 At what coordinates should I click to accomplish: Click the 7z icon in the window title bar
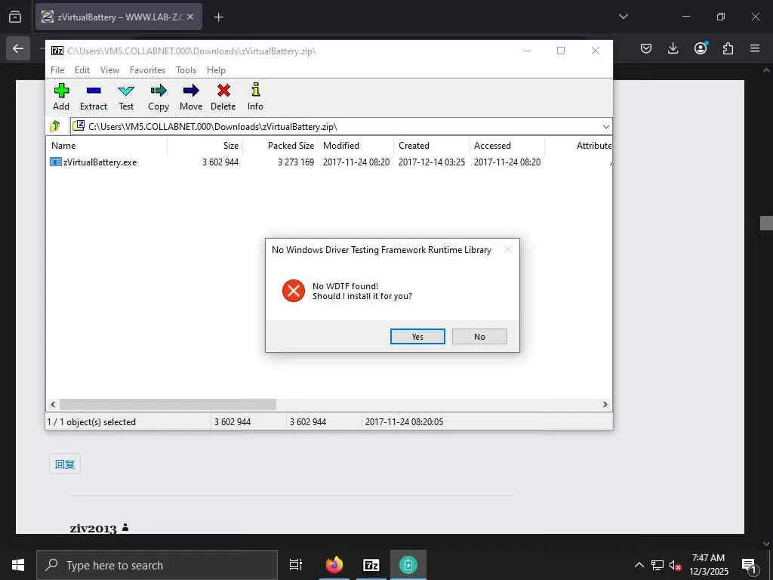click(x=57, y=51)
